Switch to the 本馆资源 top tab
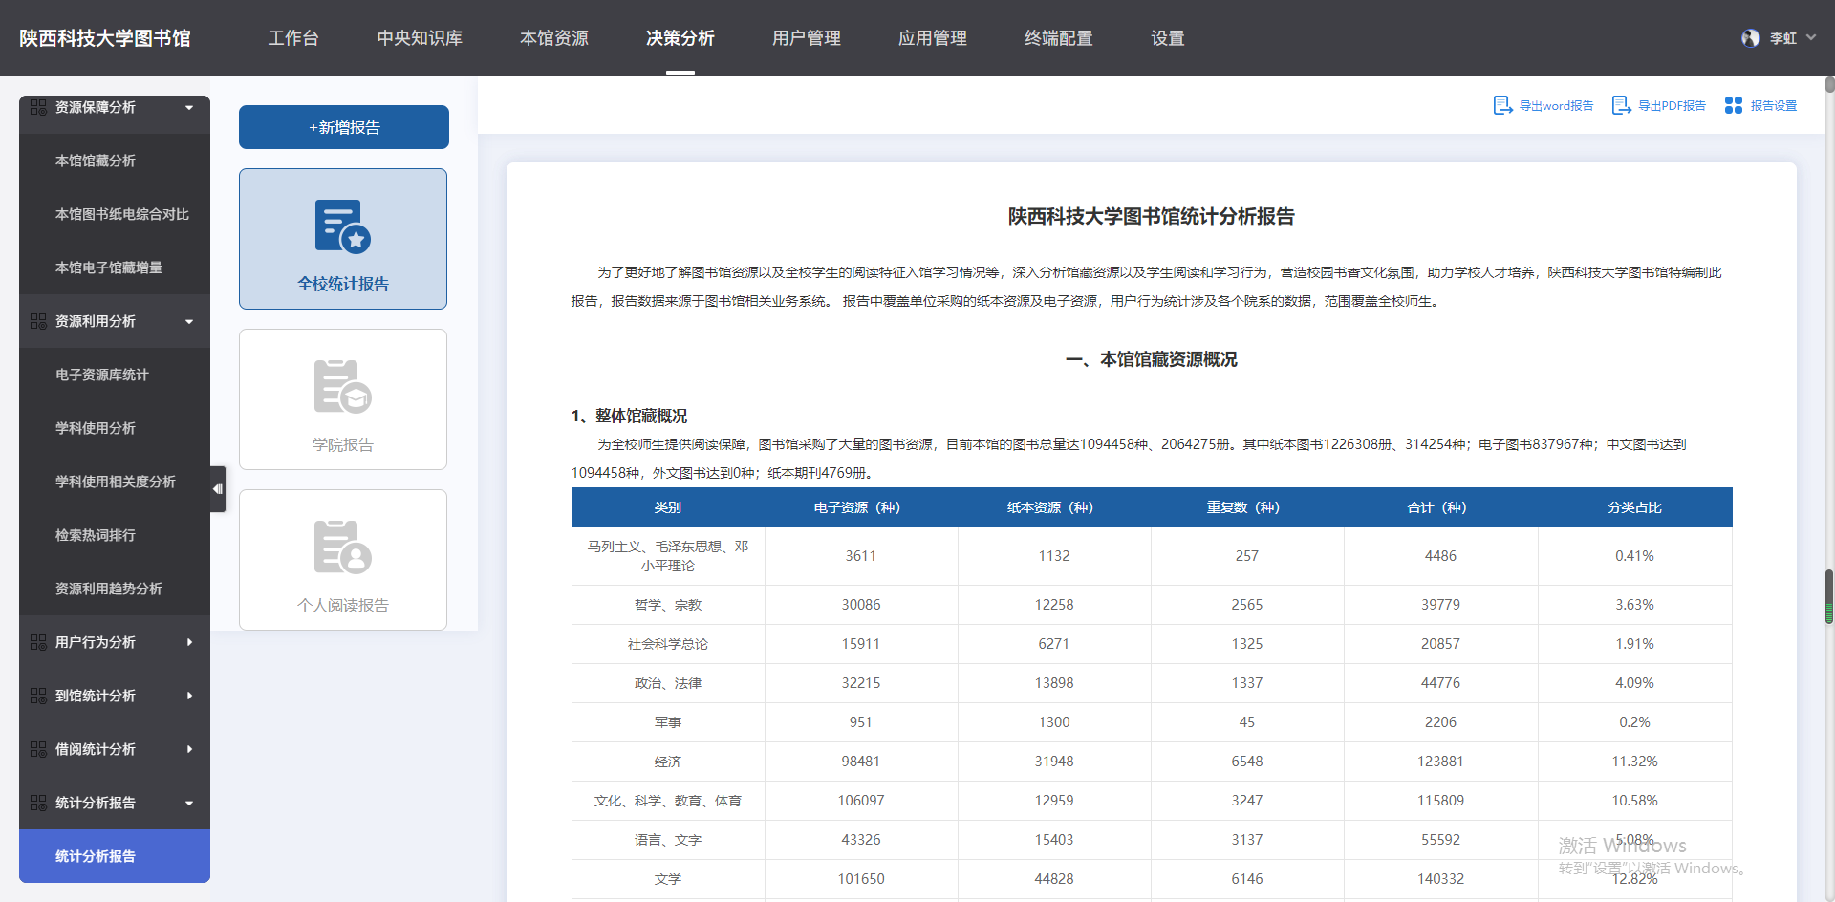Viewport: 1835px width, 902px height. [x=554, y=38]
